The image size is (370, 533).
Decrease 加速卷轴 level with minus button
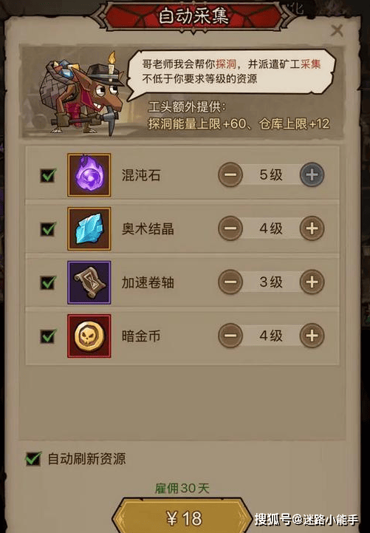[230, 282]
